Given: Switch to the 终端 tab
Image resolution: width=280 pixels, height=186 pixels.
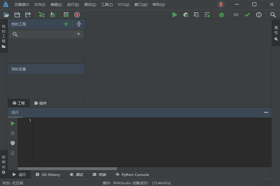Looking at the screenshot, I should click(99, 174).
